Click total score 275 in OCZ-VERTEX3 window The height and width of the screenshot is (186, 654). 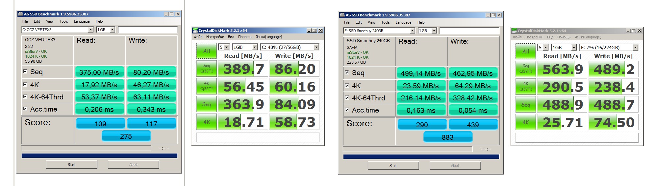(126, 136)
